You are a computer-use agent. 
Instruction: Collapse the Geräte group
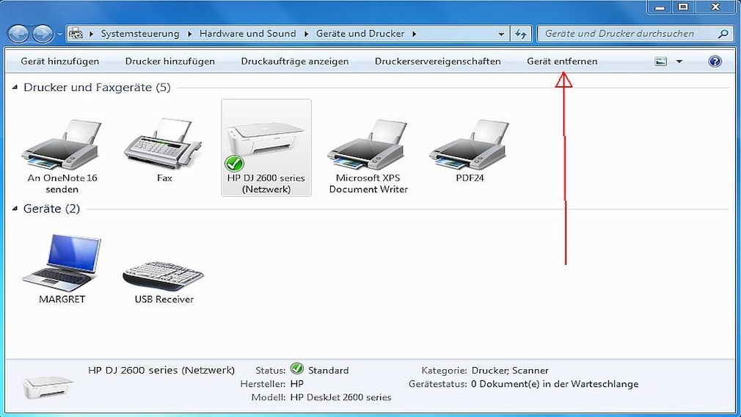(15, 209)
